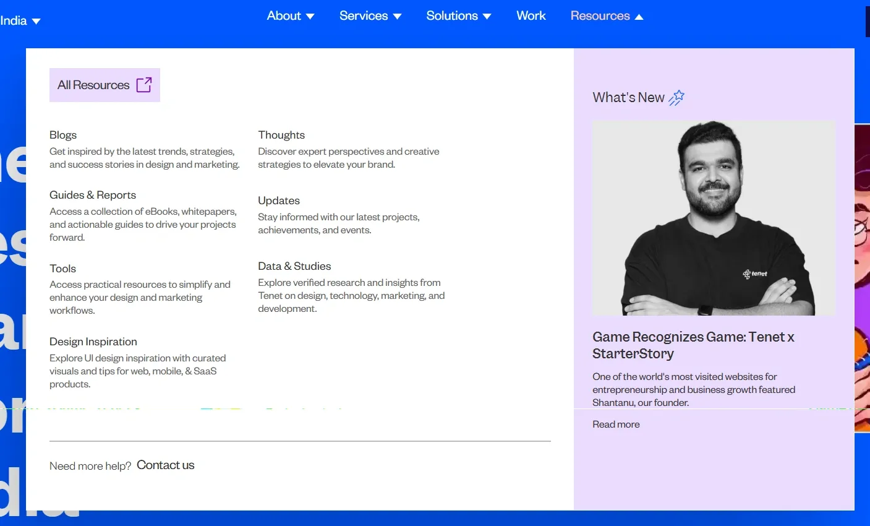Go to the Work page

531,16
